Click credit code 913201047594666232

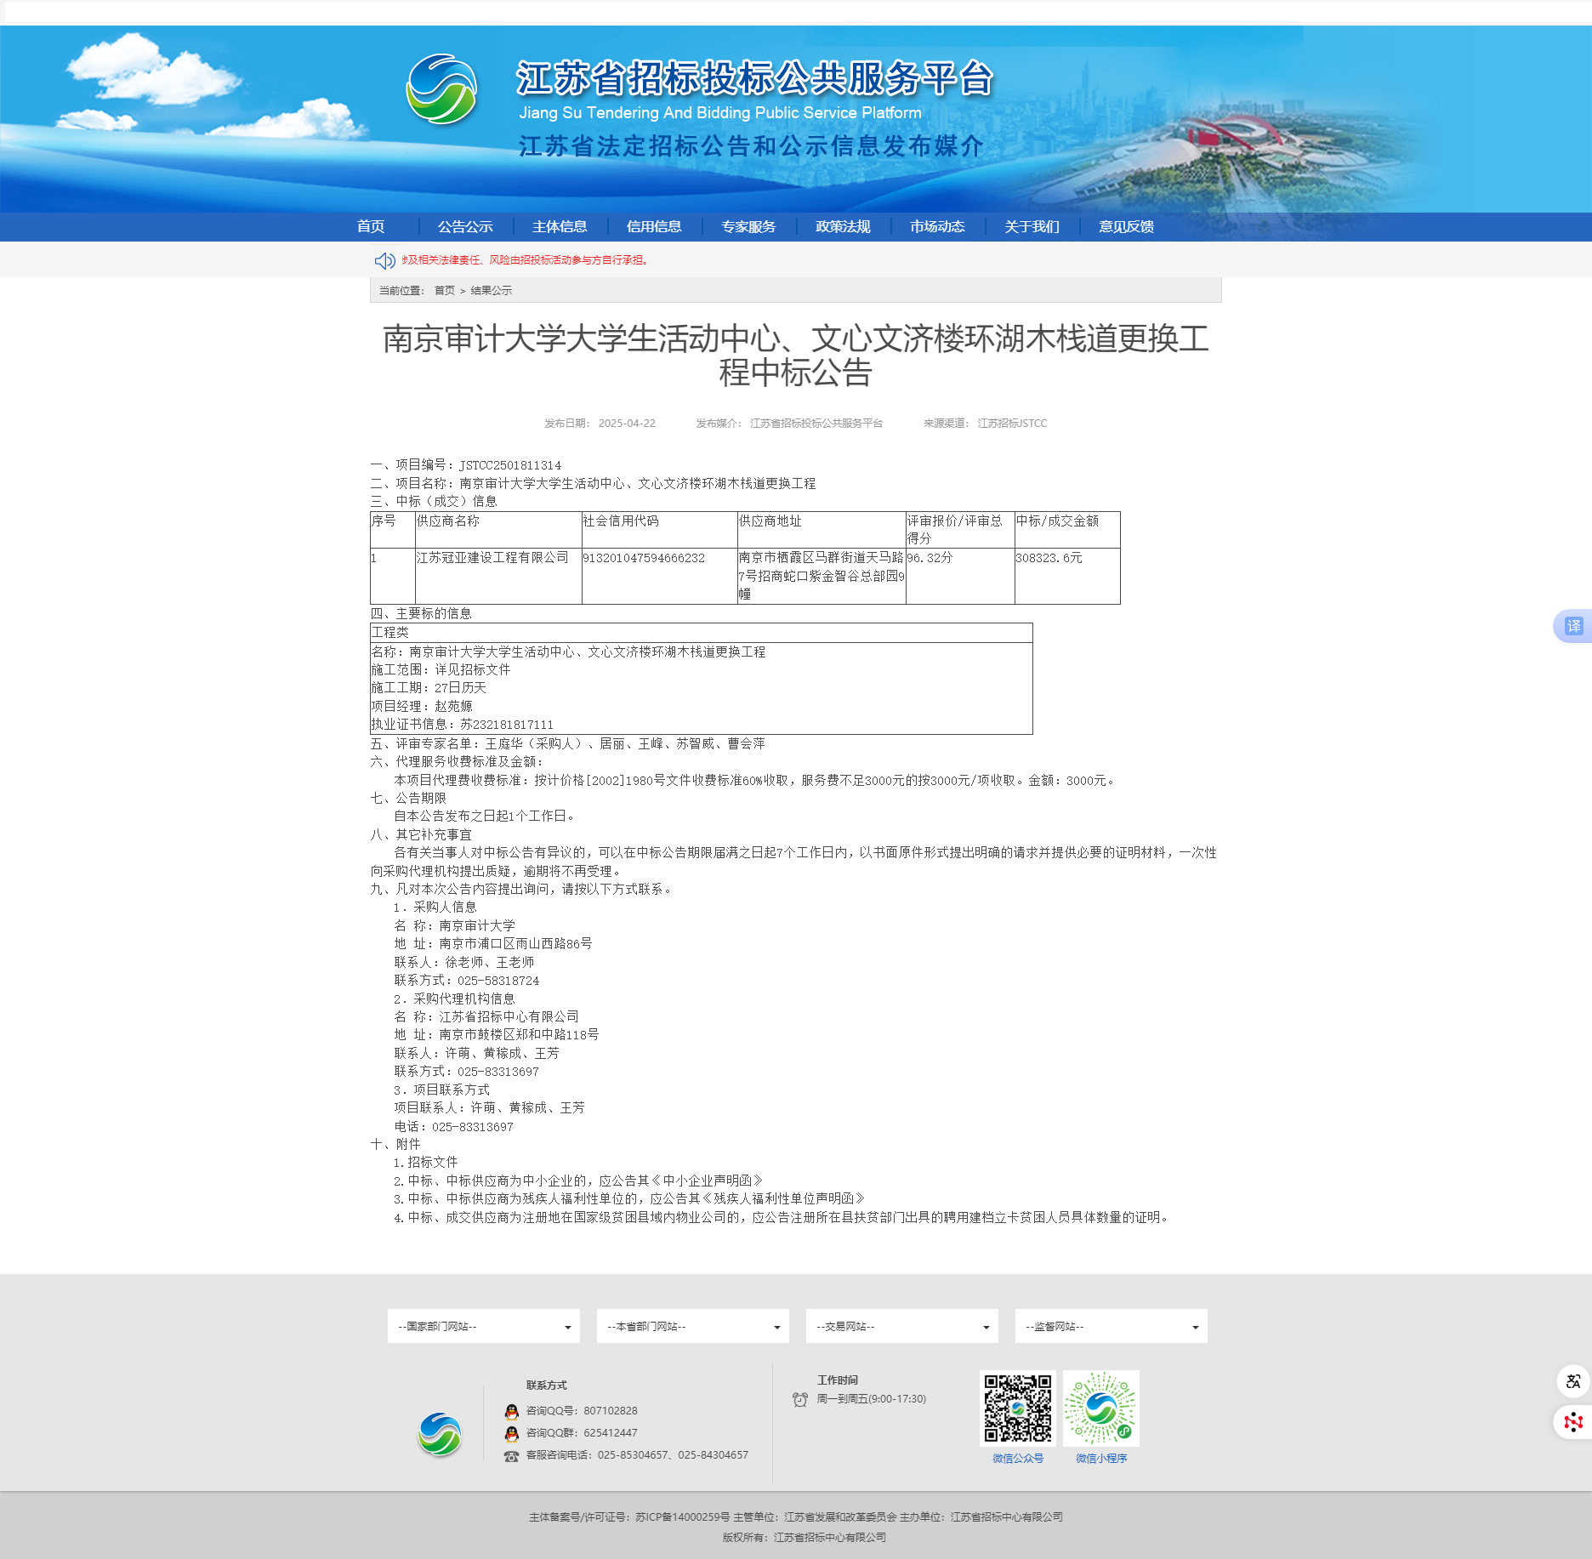coord(644,558)
